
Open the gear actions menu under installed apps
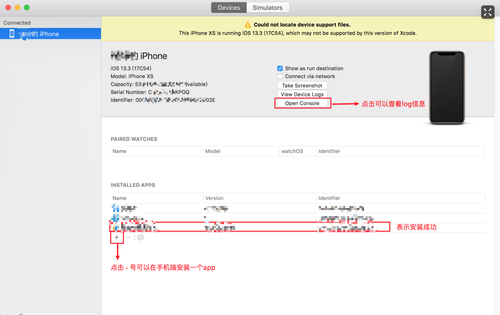(x=141, y=237)
